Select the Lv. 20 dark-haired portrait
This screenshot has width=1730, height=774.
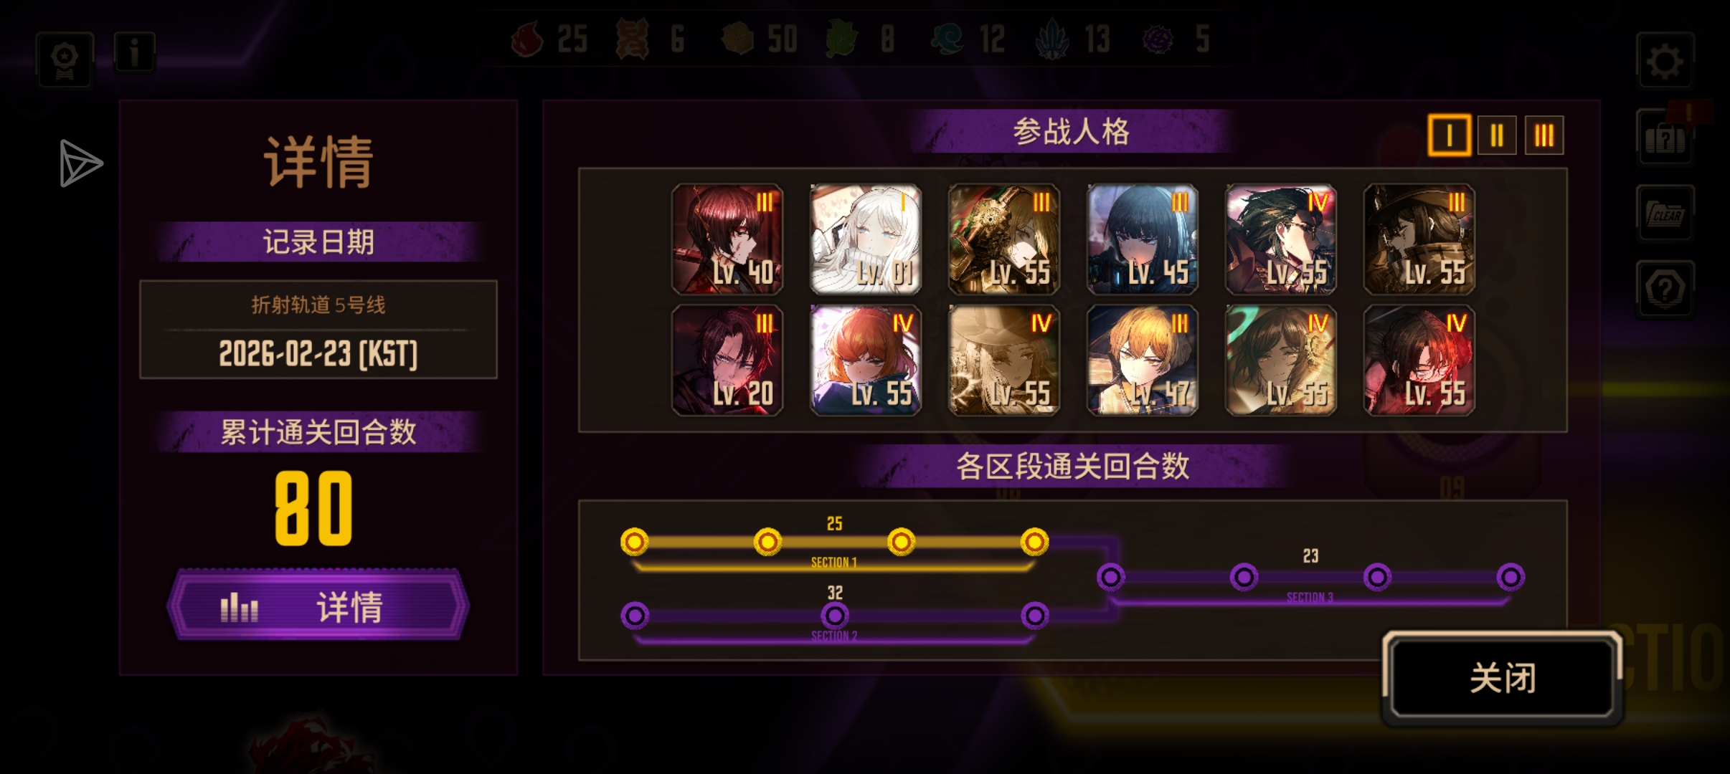click(727, 360)
